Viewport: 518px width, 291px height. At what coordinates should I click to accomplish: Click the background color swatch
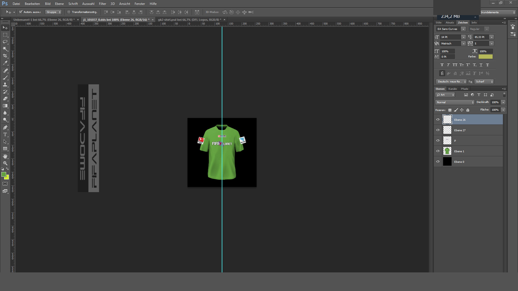coord(7,178)
